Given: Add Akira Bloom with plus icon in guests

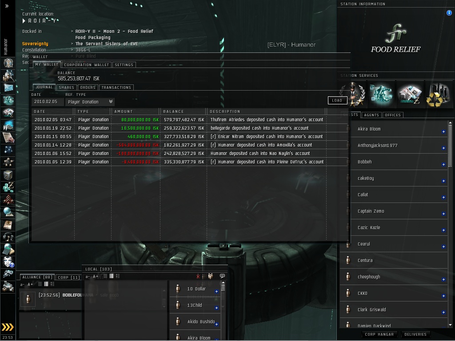Looking at the screenshot, I should pyautogui.click(x=444, y=131).
